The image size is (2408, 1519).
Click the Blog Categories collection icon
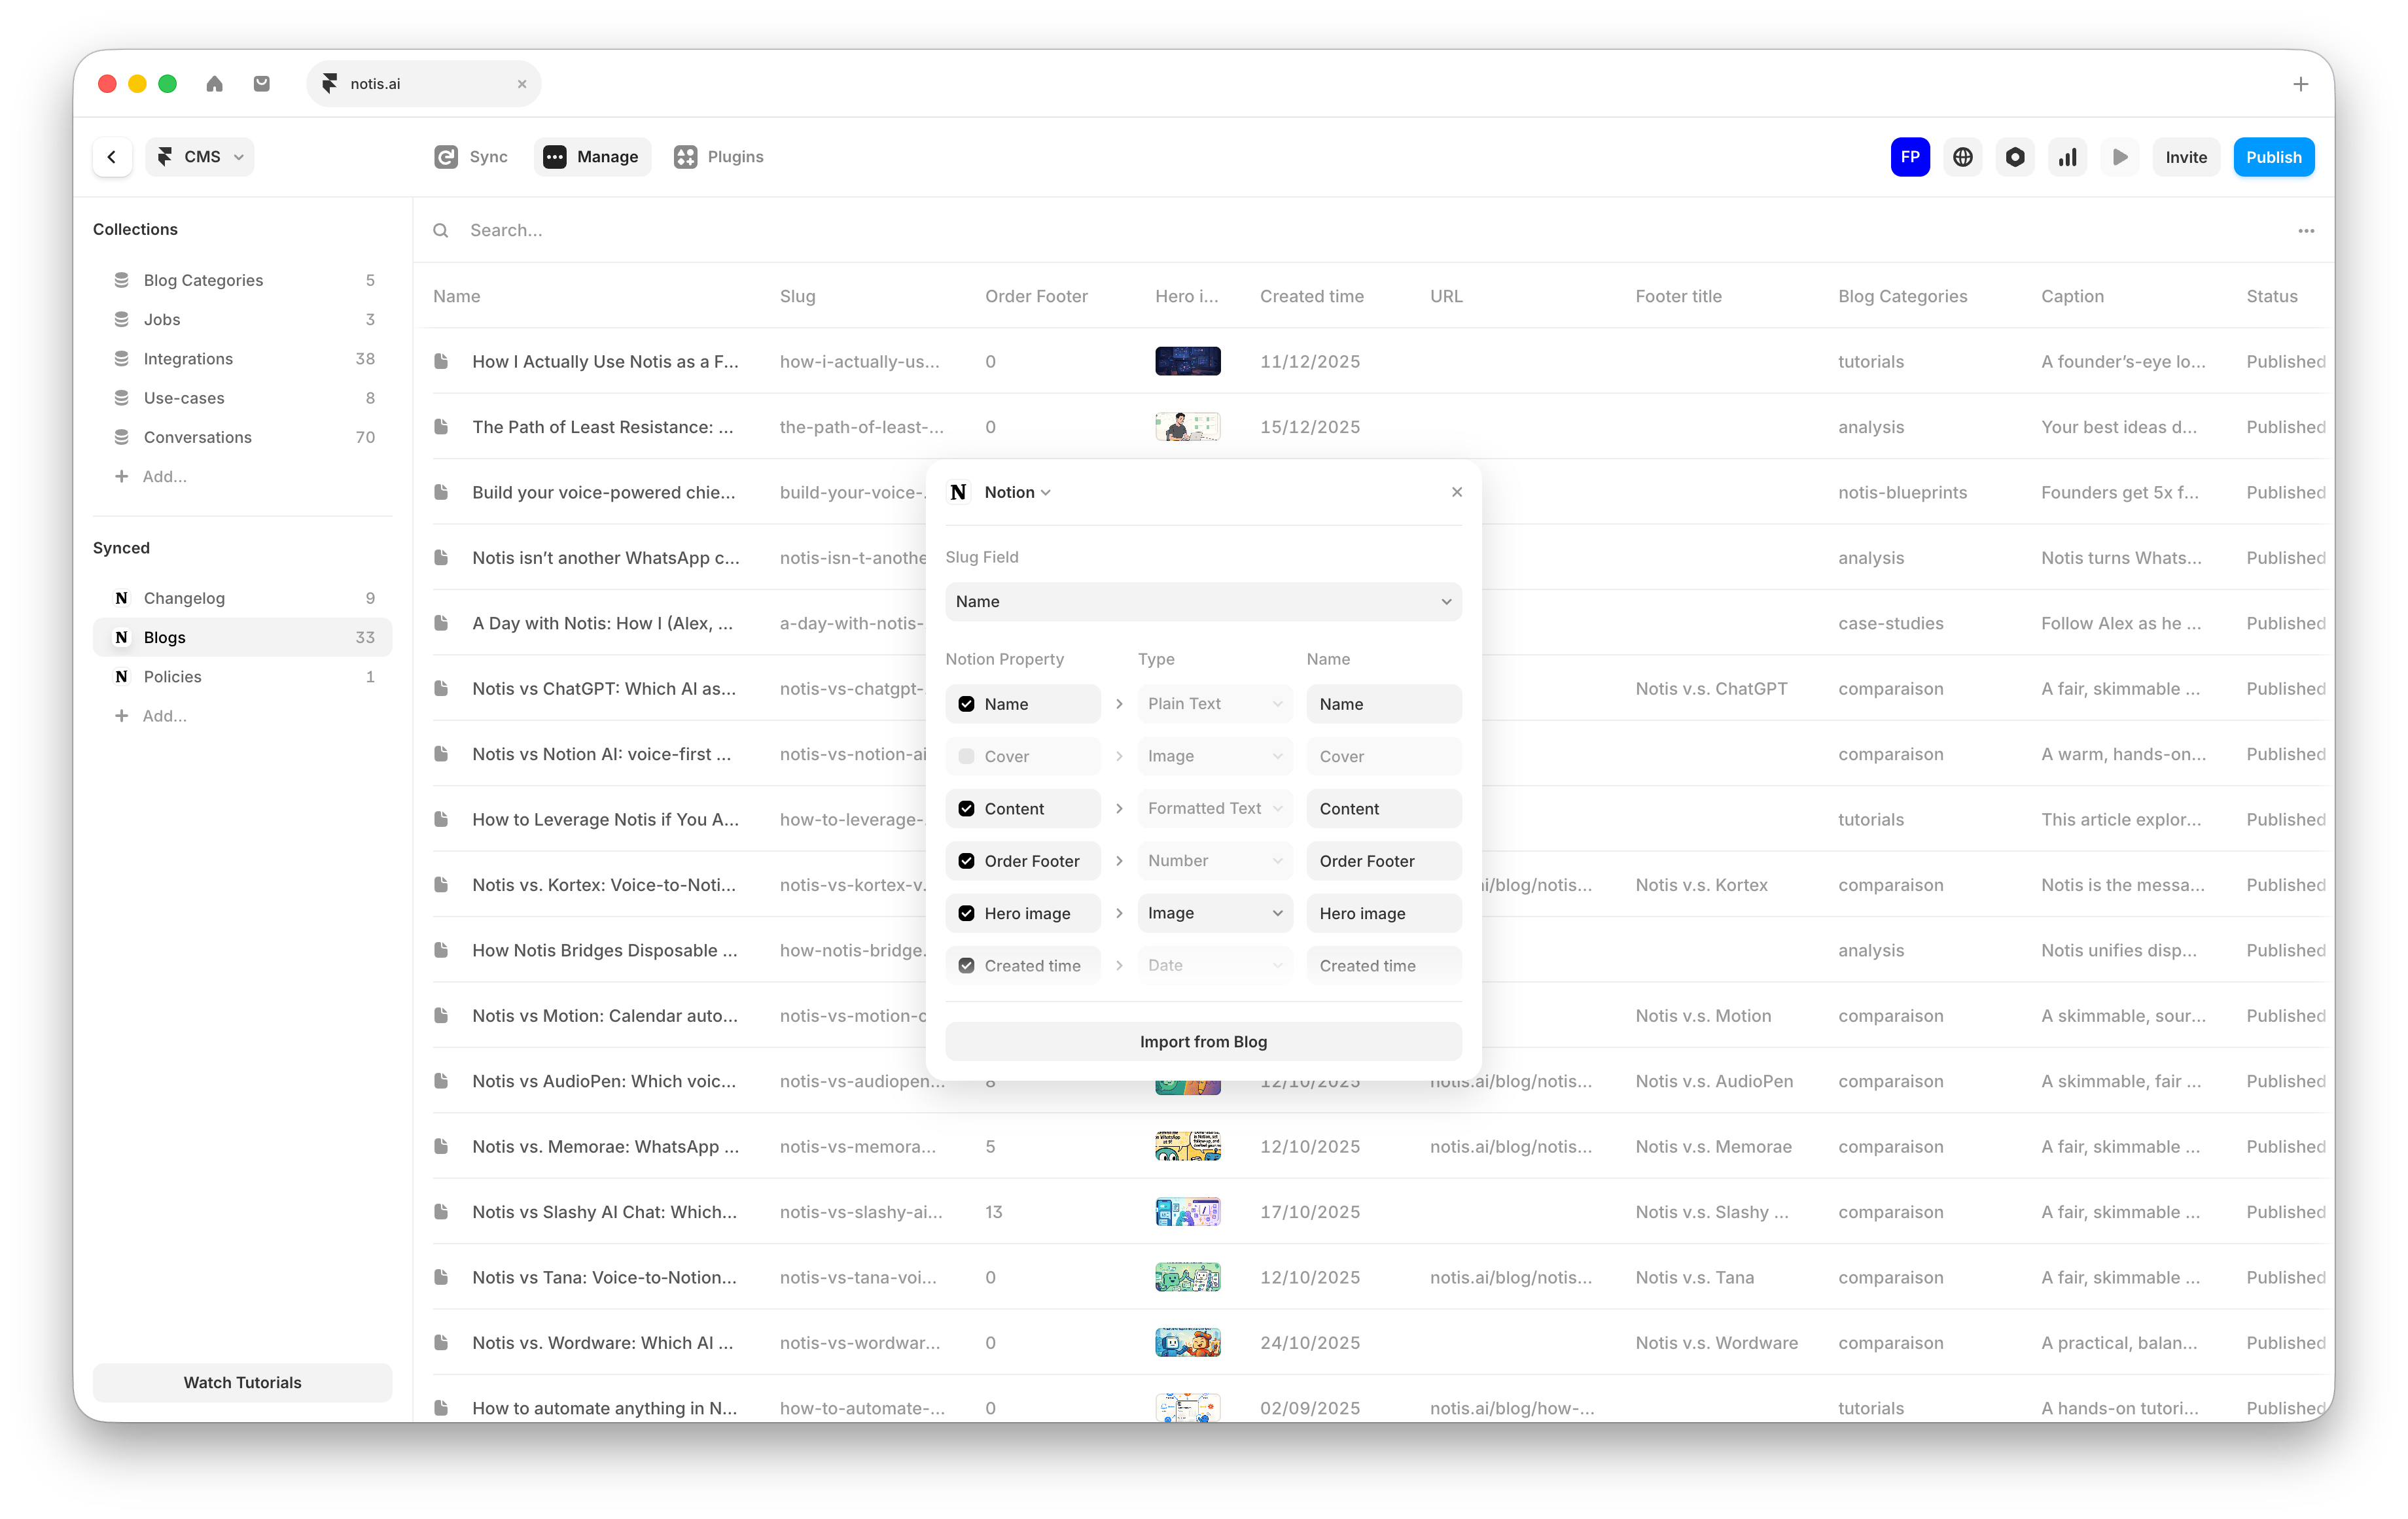[121, 280]
